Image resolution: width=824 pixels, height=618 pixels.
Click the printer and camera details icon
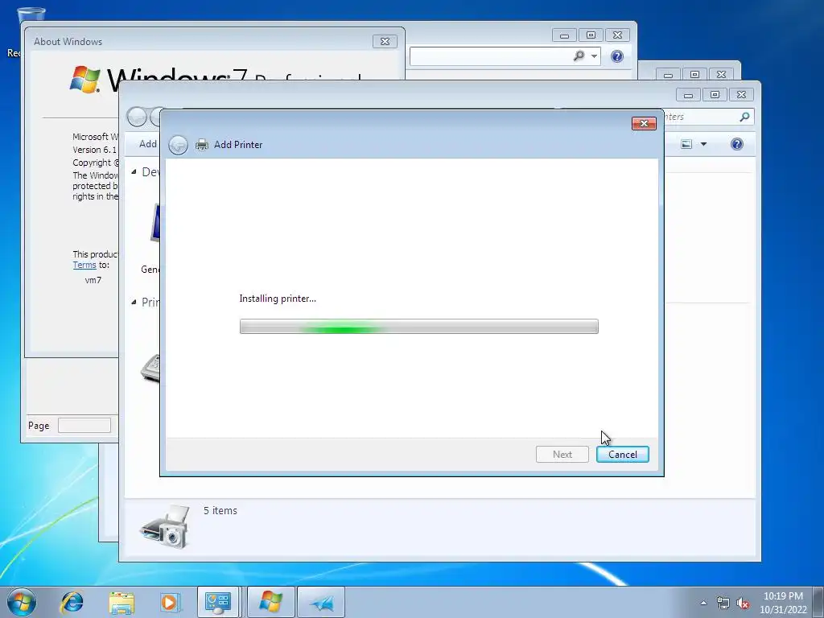pyautogui.click(x=165, y=527)
